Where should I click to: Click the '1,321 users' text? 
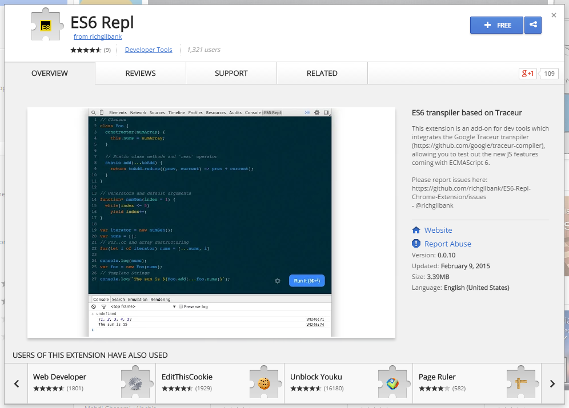click(203, 50)
